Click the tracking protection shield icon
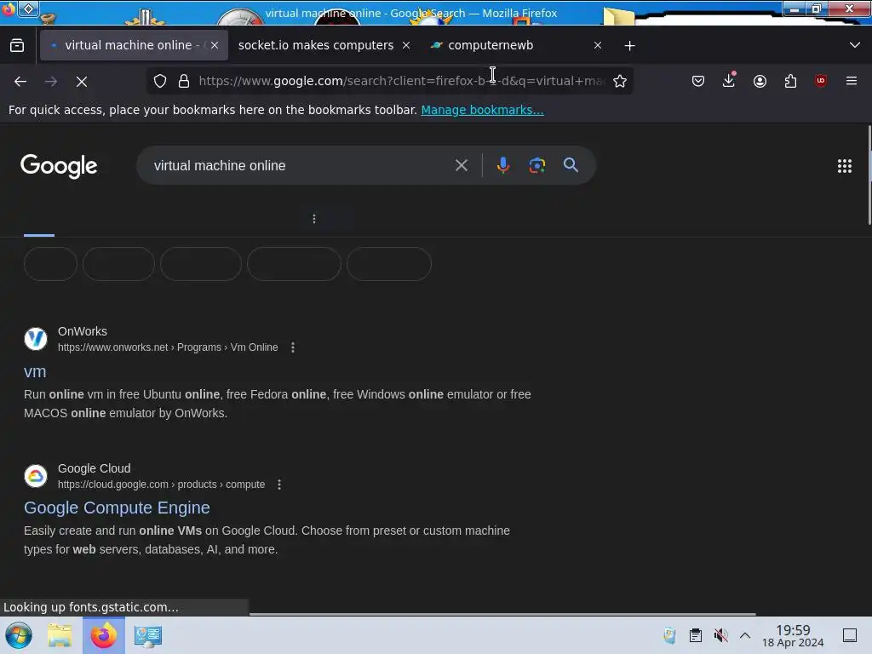 pos(160,81)
